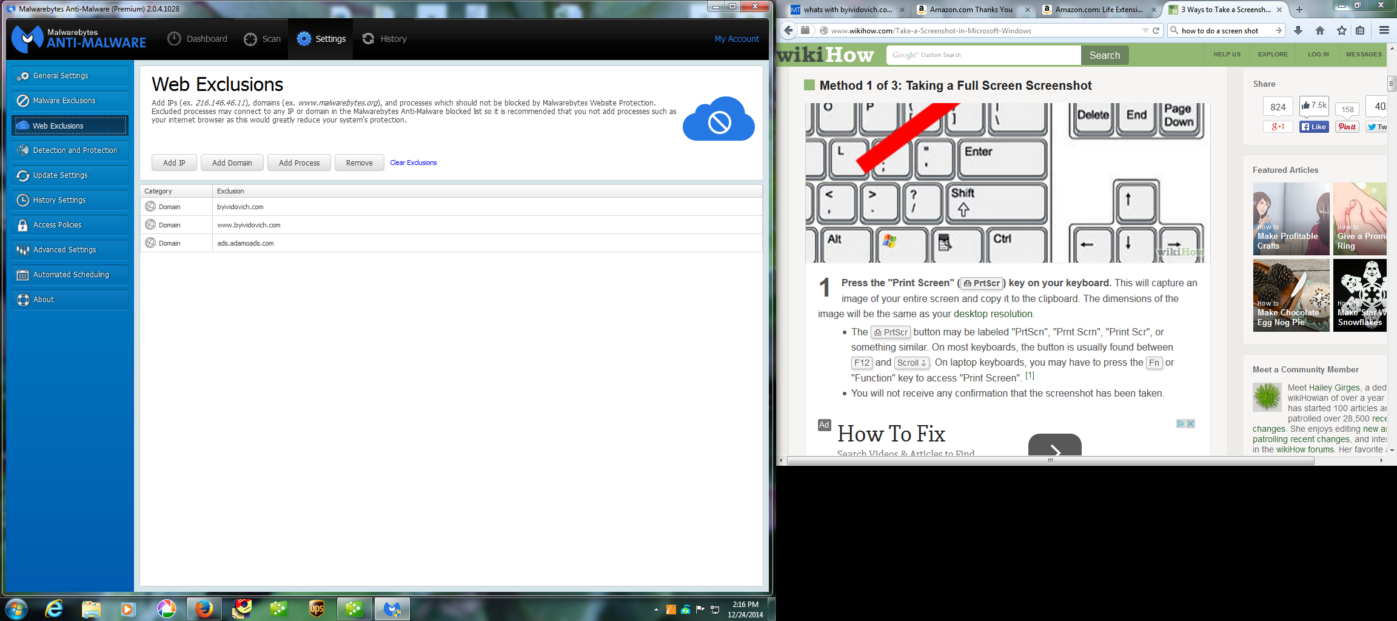Viewport: 1397px width, 621px height.
Task: Click the Pin it button
Action: pyautogui.click(x=1347, y=127)
